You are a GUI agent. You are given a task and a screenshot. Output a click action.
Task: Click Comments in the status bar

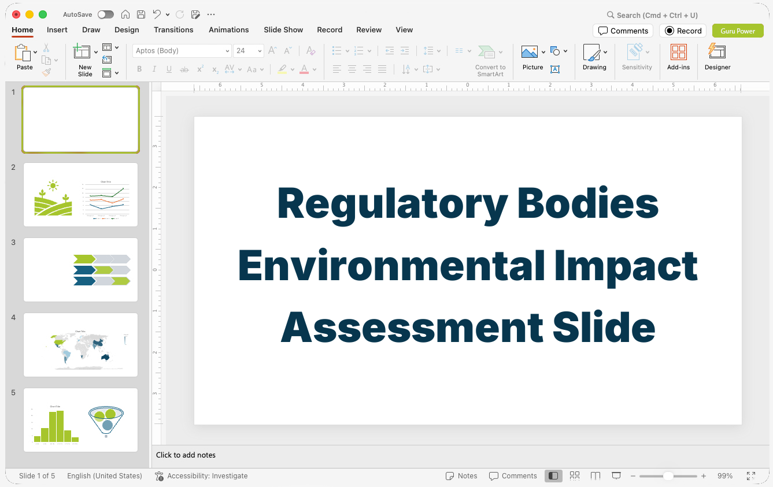[x=513, y=475]
